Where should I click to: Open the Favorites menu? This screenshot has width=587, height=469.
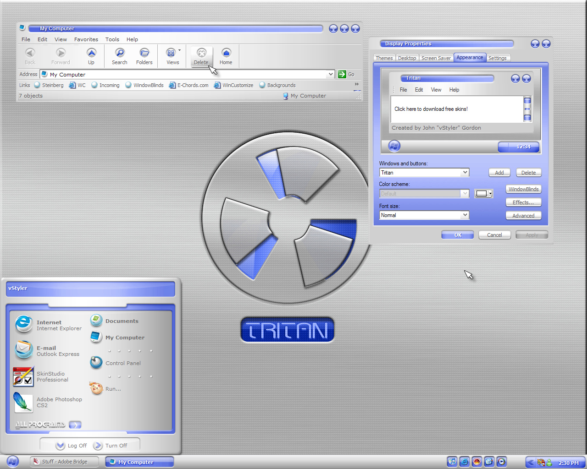click(x=86, y=39)
